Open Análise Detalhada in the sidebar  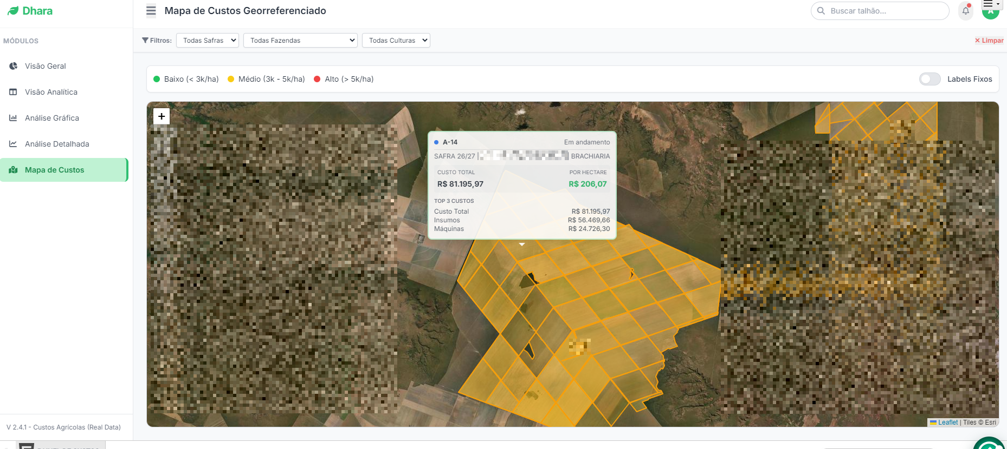(x=64, y=144)
